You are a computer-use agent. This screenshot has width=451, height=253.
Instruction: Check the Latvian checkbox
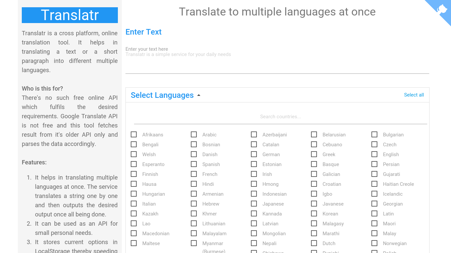[254, 223]
